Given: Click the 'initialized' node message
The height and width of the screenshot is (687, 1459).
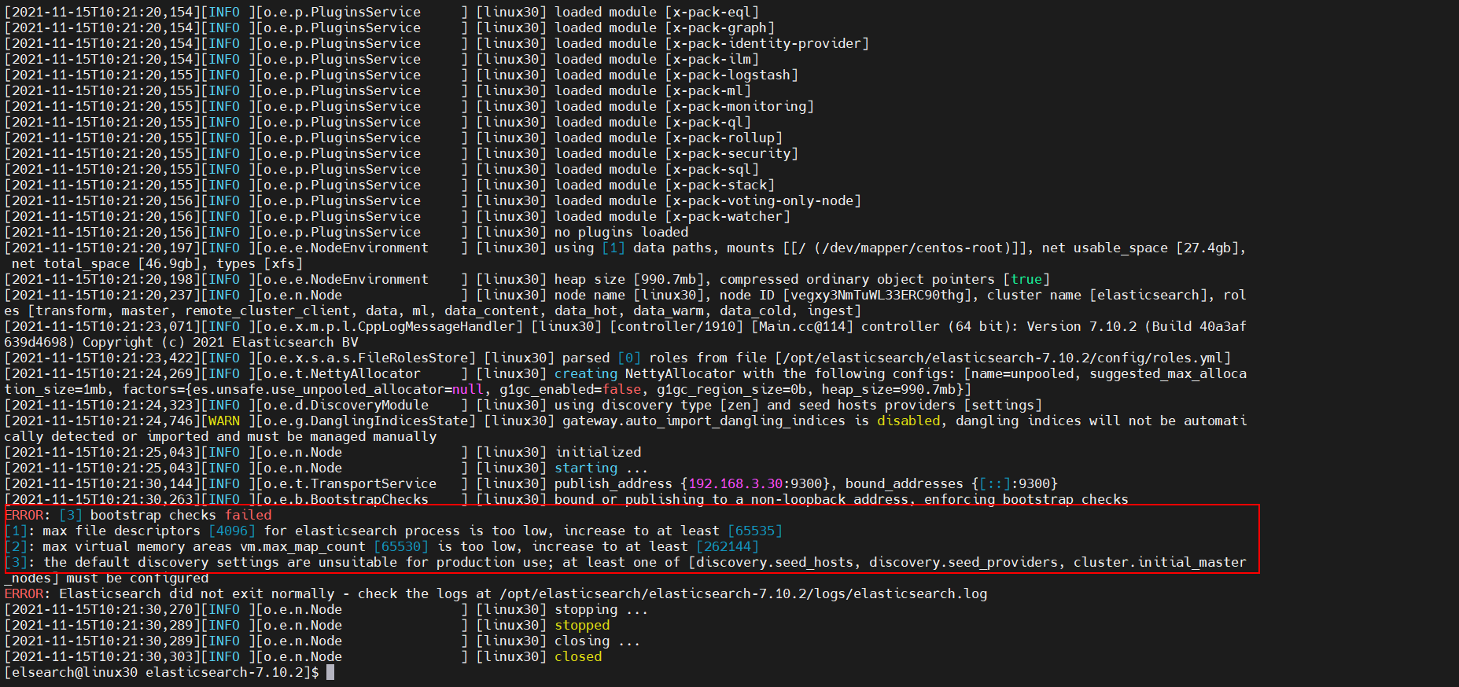Looking at the screenshot, I should coord(598,452).
